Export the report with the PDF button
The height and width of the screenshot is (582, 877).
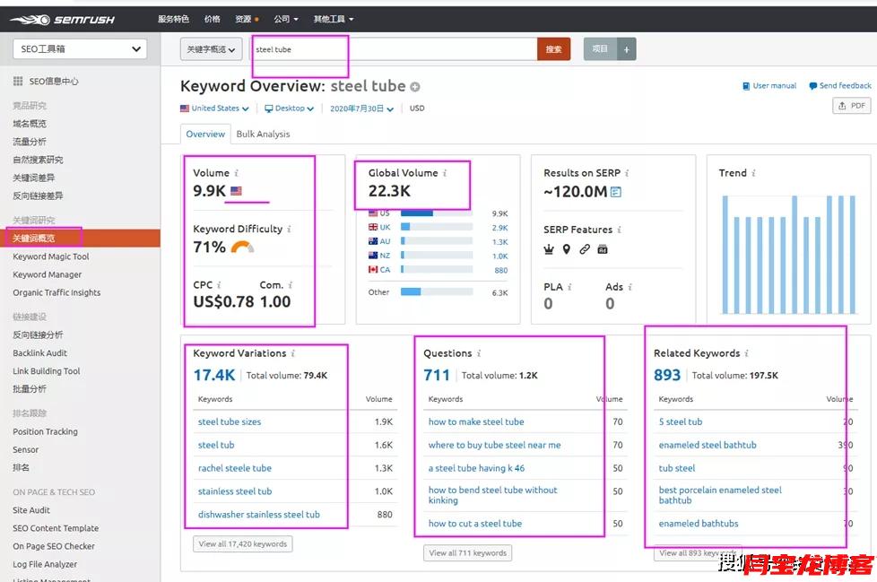[851, 106]
